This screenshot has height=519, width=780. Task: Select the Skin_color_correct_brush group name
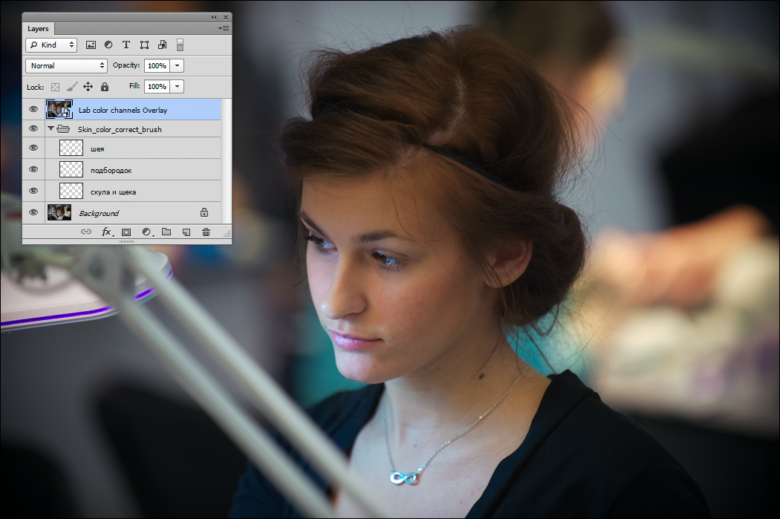120,130
